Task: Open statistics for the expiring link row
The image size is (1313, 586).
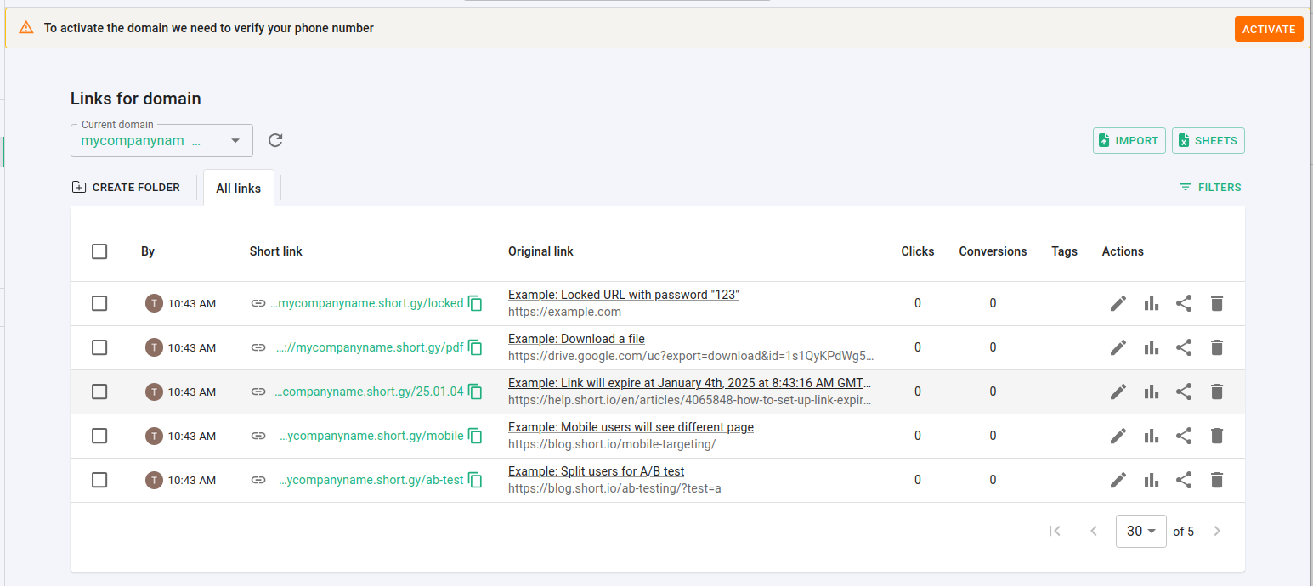Action: pos(1152,392)
